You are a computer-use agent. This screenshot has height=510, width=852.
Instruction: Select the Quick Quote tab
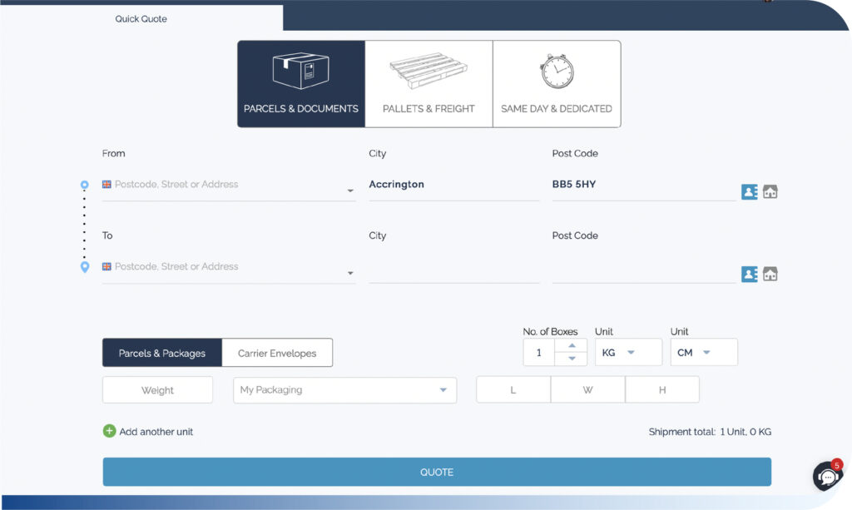coord(141,17)
